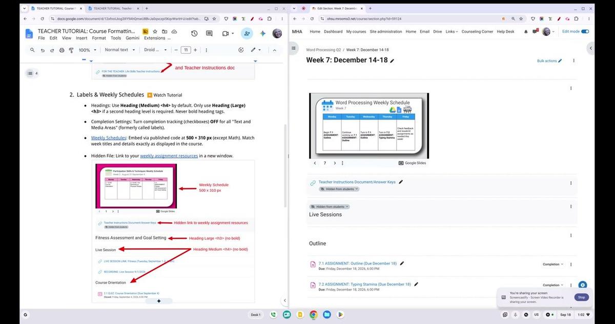The image size is (615, 324).
Task: Go to next slide in Weekly Schedule embed
Action: click(x=335, y=163)
